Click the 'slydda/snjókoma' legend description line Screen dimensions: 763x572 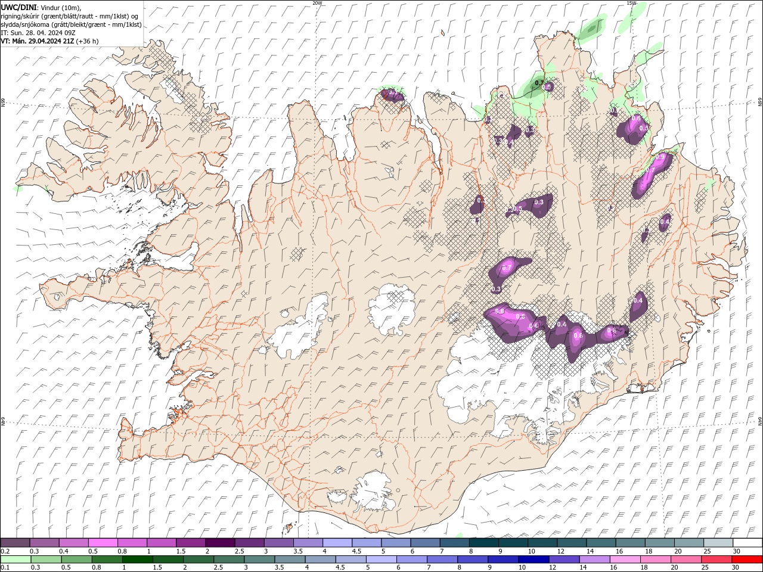pyautogui.click(x=71, y=24)
